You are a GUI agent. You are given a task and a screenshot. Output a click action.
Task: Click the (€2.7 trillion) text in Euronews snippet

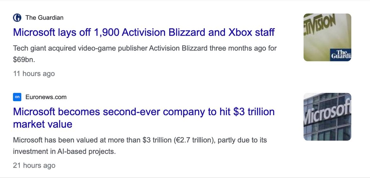click(194, 140)
